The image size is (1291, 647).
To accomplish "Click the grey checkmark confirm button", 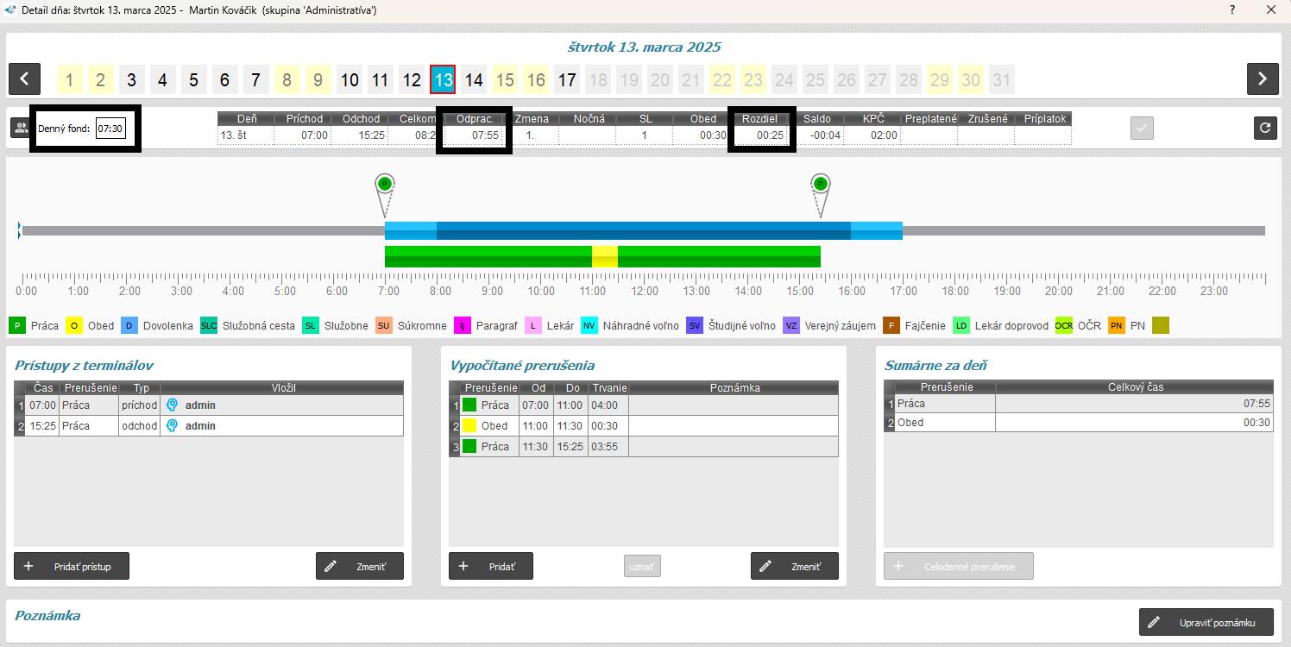I will (1142, 128).
